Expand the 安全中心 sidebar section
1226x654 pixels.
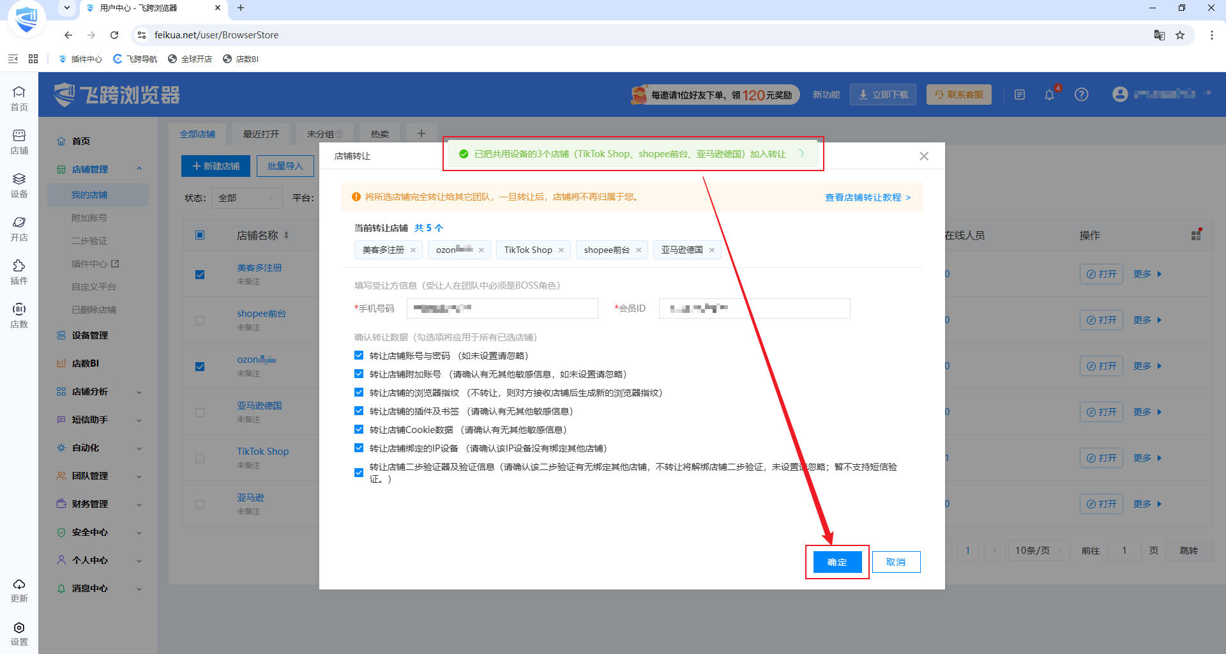[139, 533]
